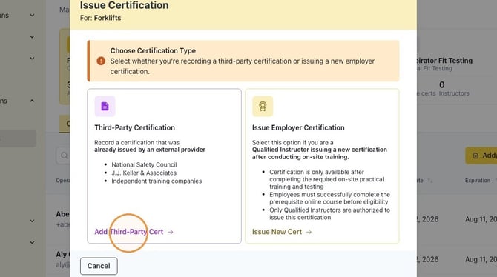Select the Issue Employer Certification card heading
This screenshot has height=277, width=497.
click(298, 127)
